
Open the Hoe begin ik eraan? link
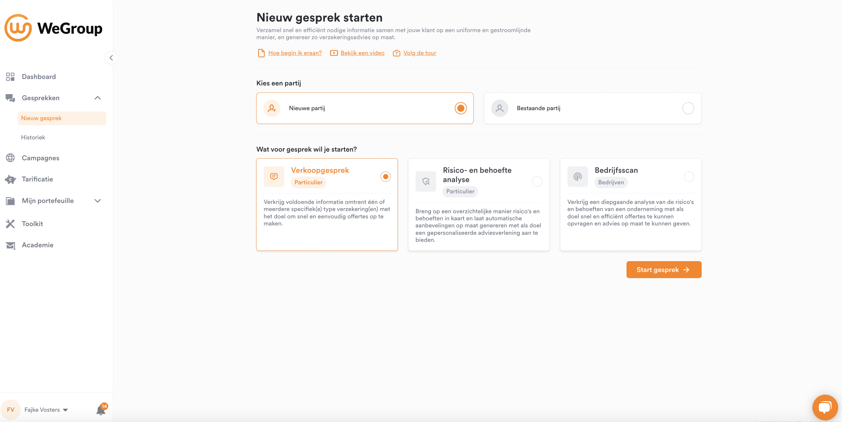click(x=294, y=53)
